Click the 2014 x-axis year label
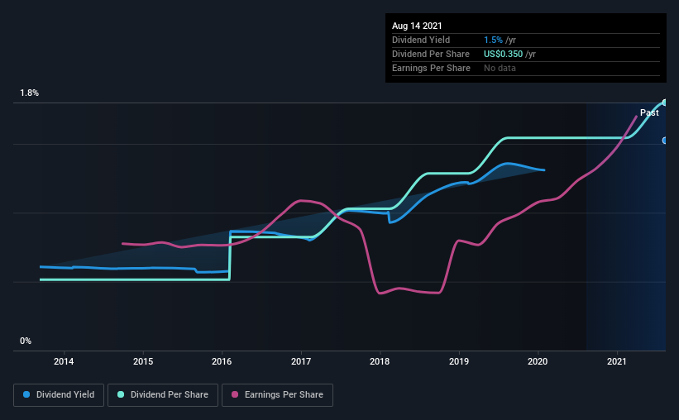The width and height of the screenshot is (679, 420). [64, 361]
